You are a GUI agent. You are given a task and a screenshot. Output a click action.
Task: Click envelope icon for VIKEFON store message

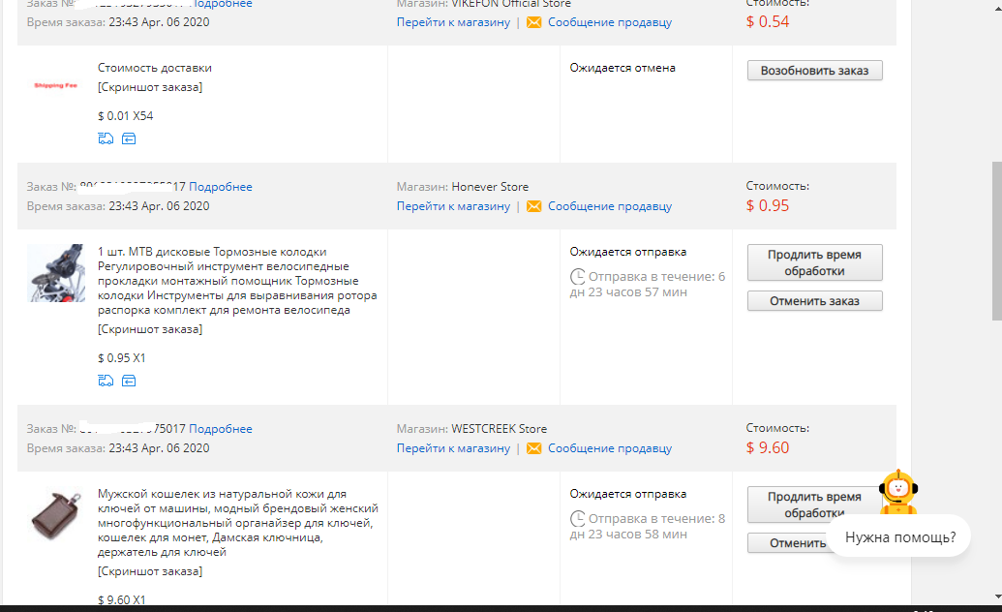point(533,22)
